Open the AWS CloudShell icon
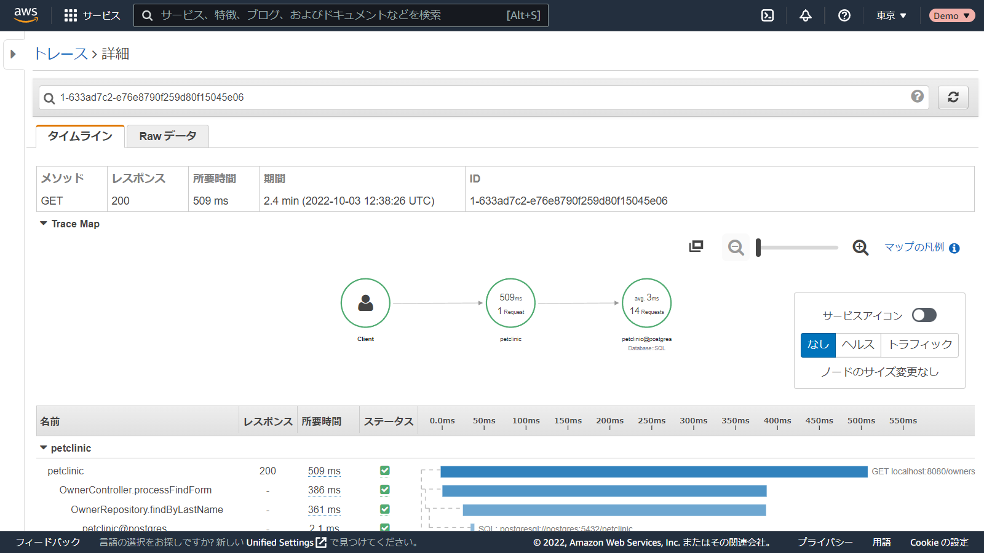This screenshot has width=984, height=553. click(x=768, y=15)
